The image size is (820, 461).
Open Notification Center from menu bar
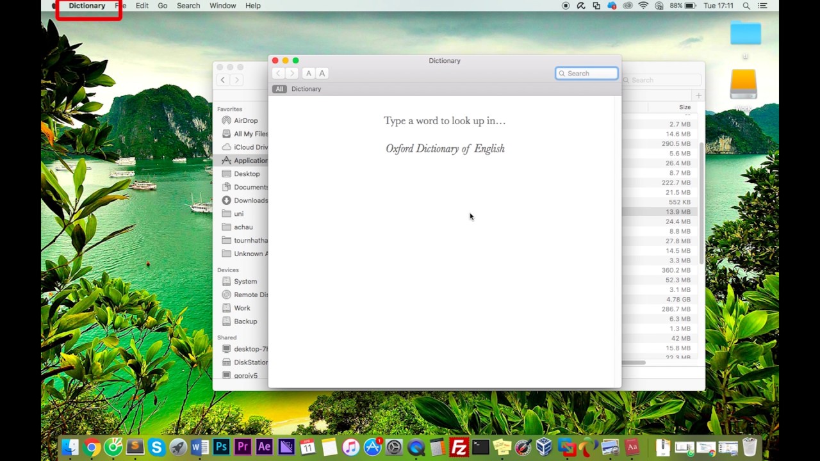tap(762, 6)
